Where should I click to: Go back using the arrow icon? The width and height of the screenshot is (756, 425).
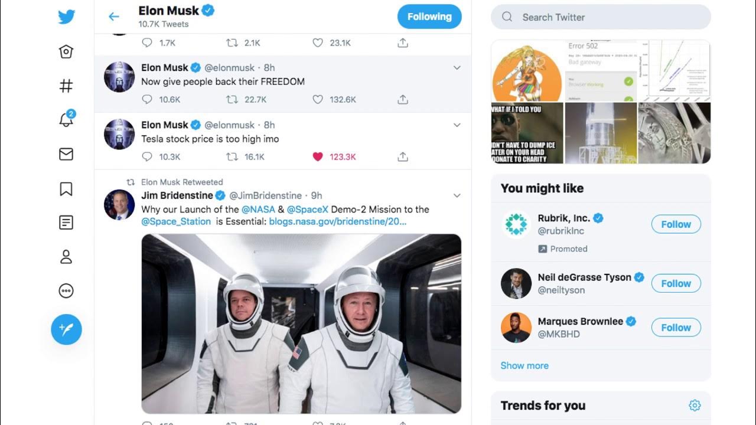point(114,17)
